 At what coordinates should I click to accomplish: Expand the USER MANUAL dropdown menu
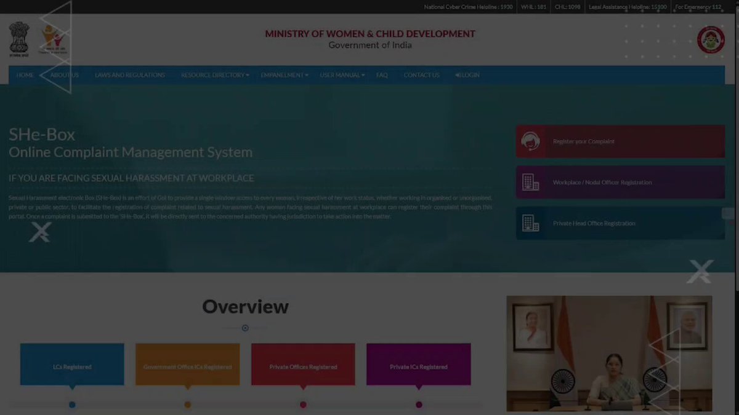342,75
